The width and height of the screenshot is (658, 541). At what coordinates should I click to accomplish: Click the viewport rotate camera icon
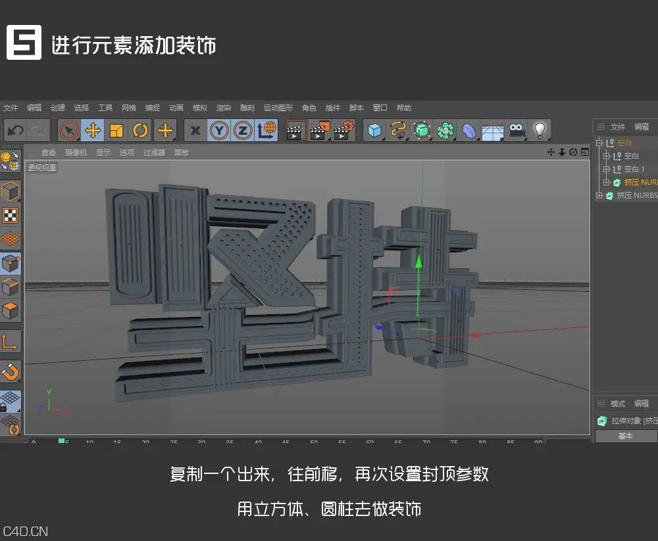pos(573,152)
